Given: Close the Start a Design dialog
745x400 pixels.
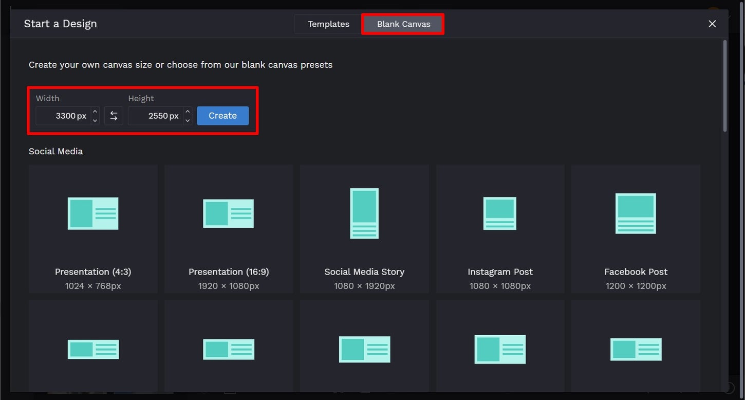Looking at the screenshot, I should pyautogui.click(x=712, y=24).
